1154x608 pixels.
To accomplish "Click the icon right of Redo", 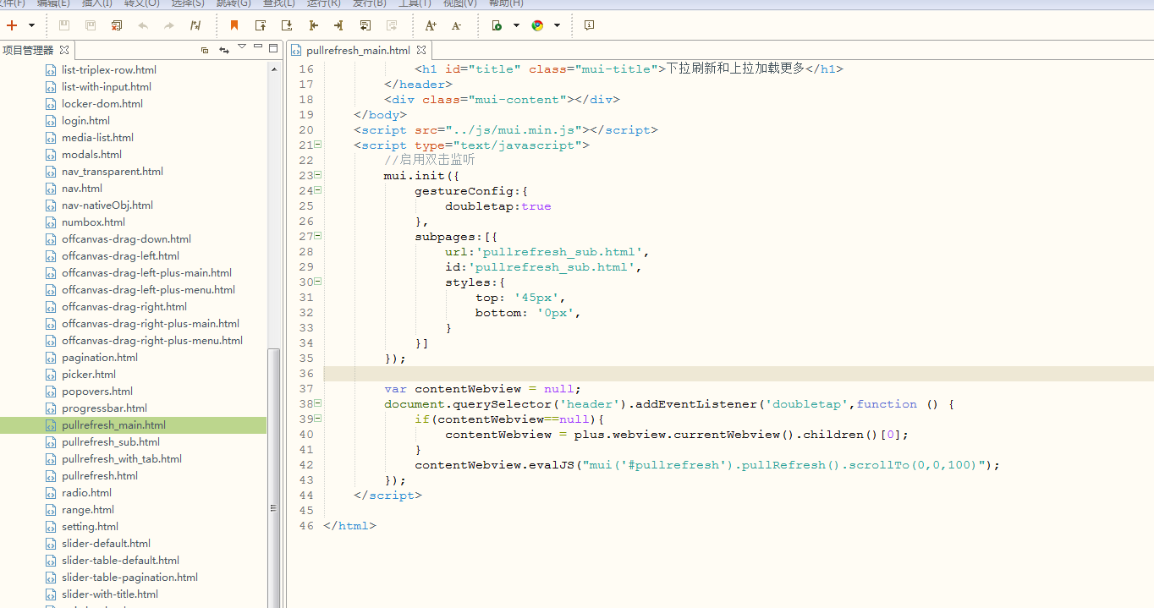I will click(x=195, y=25).
